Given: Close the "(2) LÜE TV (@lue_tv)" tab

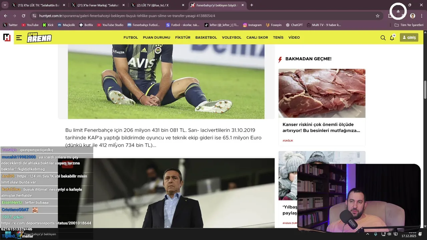Looking at the screenshot, I should pyautogui.click(x=183, y=5).
